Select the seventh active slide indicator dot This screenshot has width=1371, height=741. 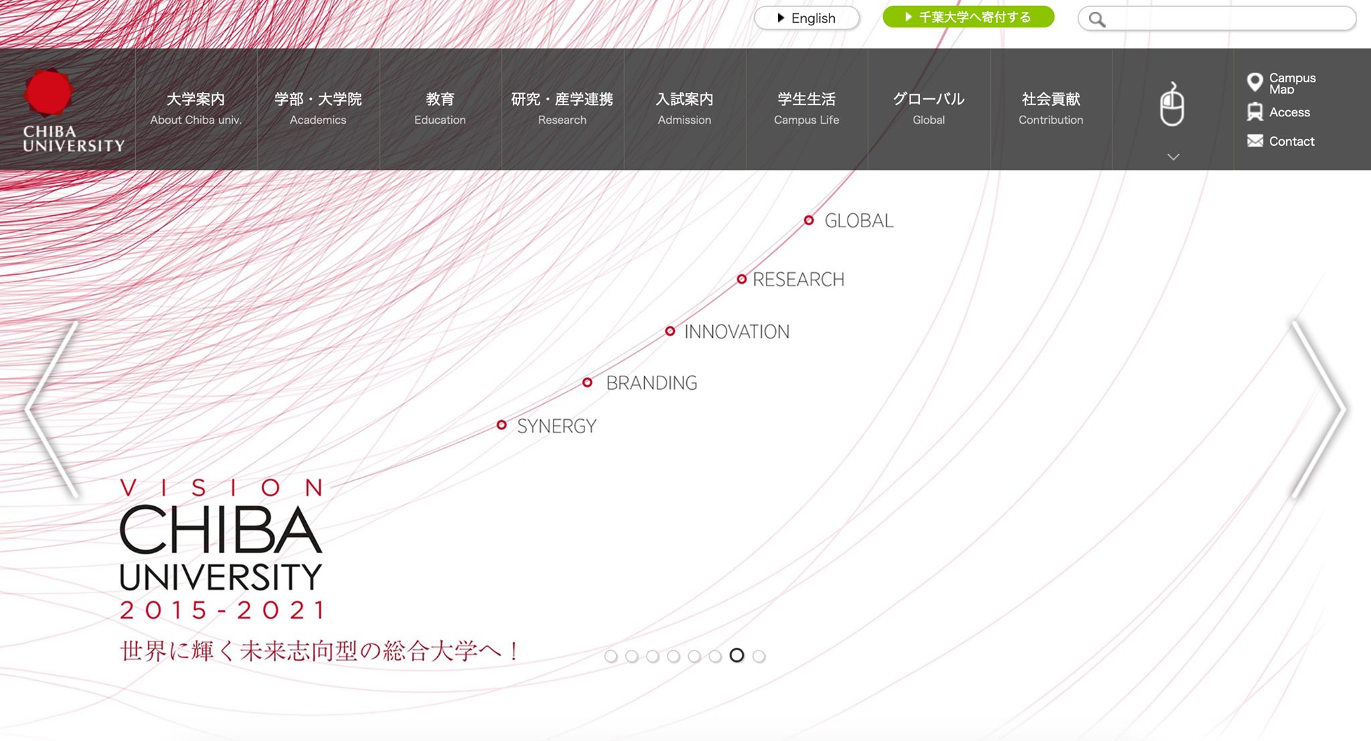[x=736, y=655]
